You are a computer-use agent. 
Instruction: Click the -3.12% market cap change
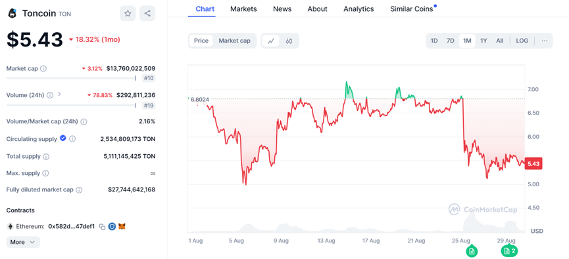point(92,68)
